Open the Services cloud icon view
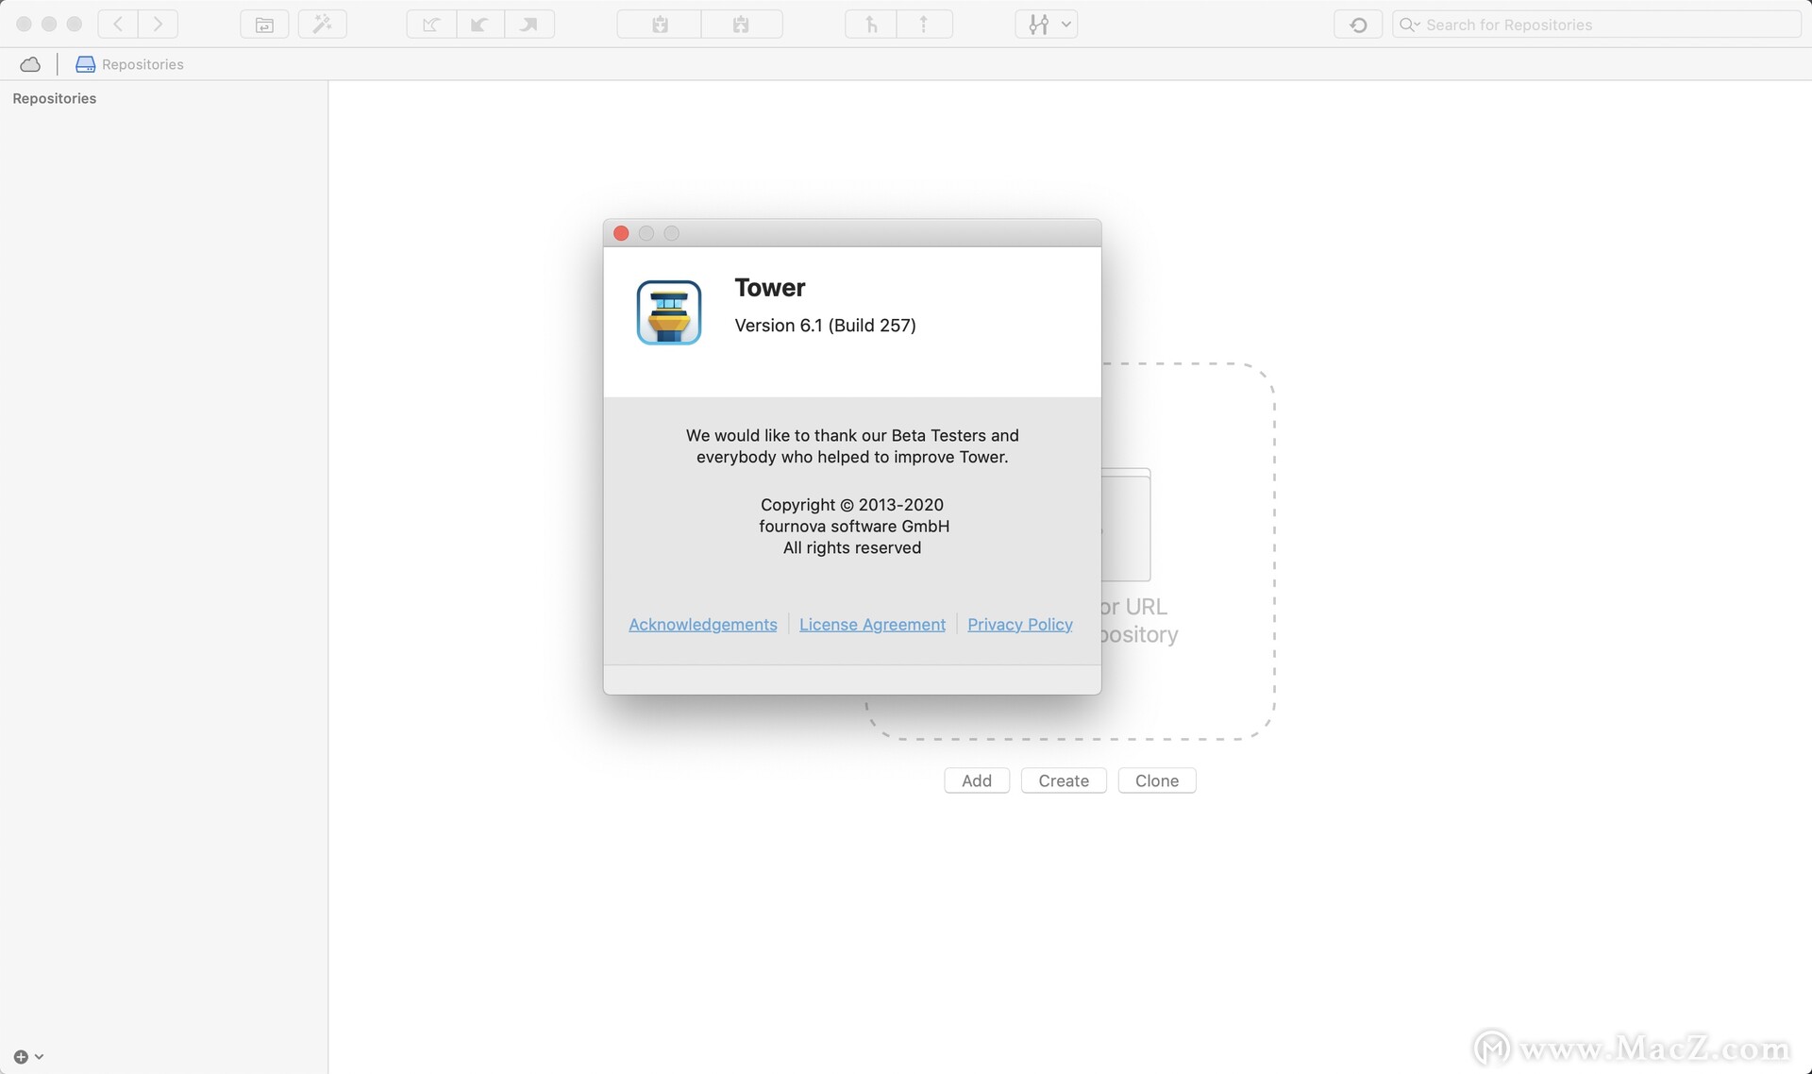This screenshot has width=1812, height=1074. click(x=30, y=64)
